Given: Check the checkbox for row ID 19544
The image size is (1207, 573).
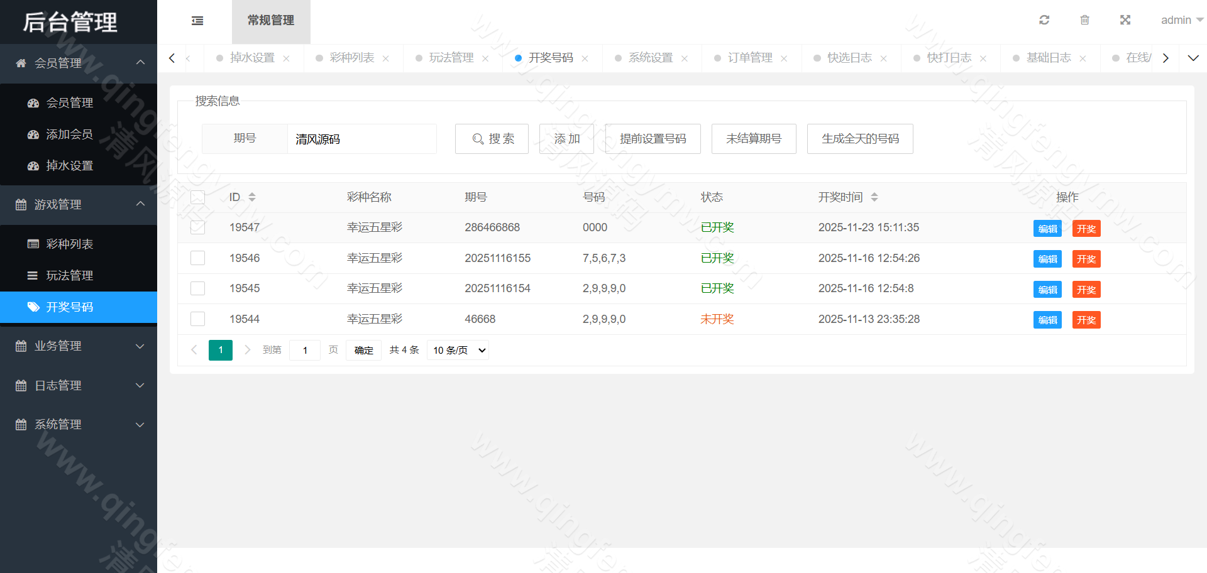Looking at the screenshot, I should [197, 319].
